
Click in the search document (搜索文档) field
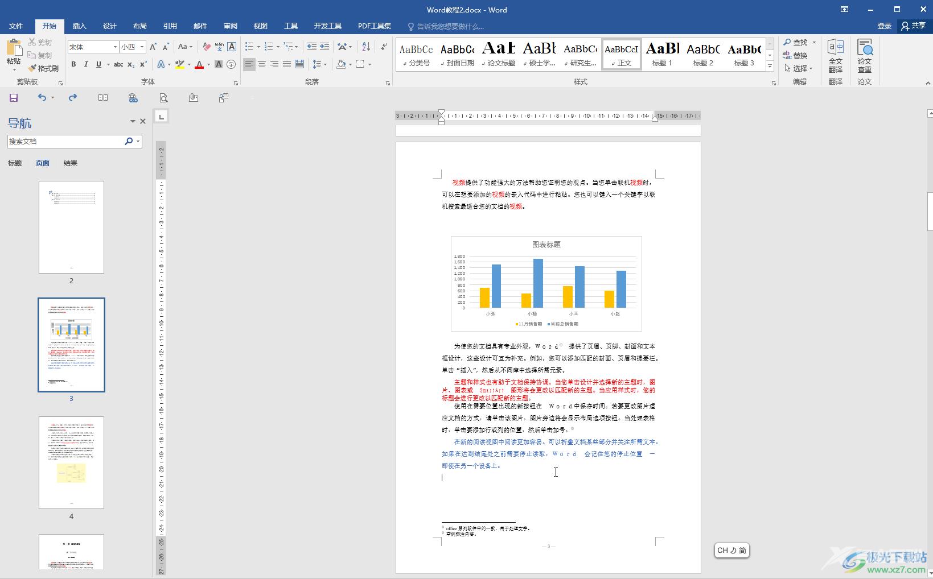point(66,141)
